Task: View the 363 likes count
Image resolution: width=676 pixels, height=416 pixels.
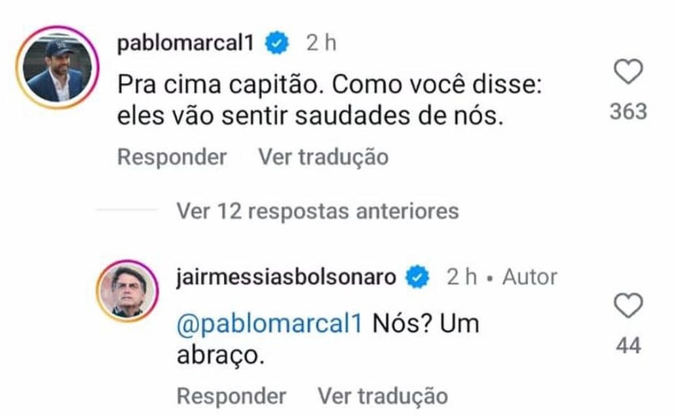Action: (628, 112)
